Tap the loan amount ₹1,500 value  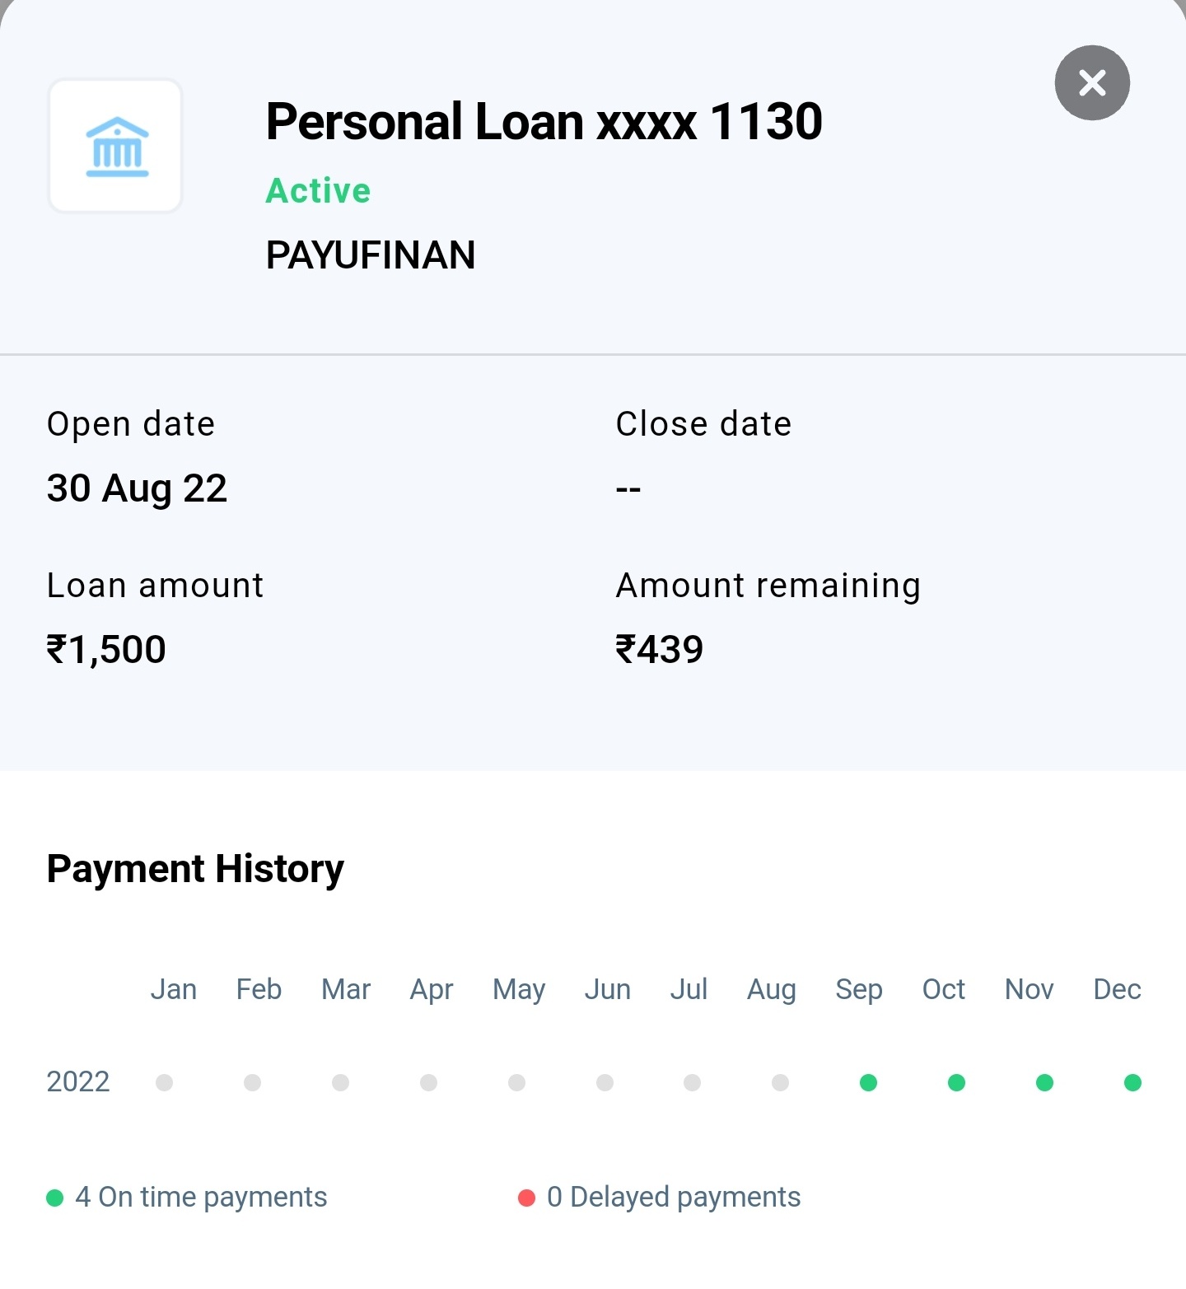[x=106, y=650]
